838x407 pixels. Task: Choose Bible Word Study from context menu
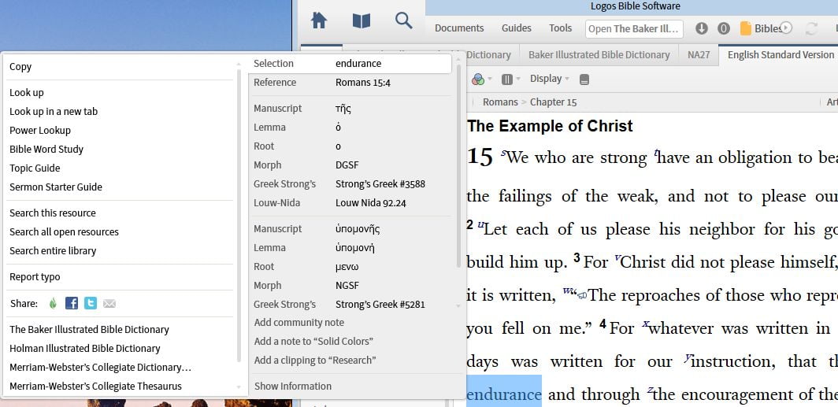click(x=46, y=149)
